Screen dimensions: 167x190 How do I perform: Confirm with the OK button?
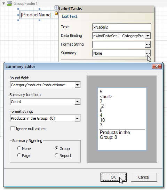coord(113,177)
